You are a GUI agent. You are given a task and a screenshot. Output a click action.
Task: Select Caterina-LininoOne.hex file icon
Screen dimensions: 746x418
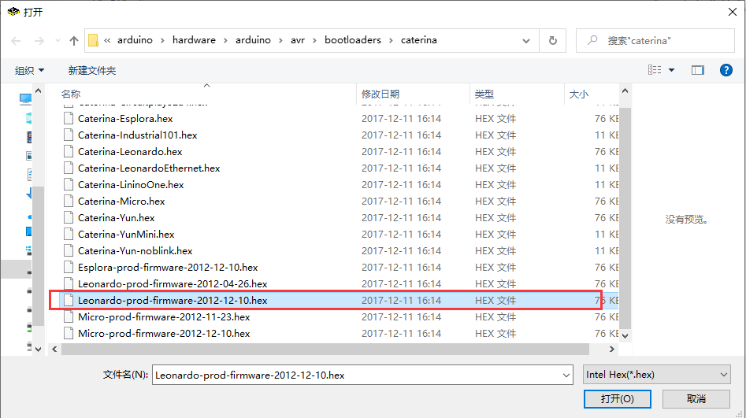coord(69,184)
